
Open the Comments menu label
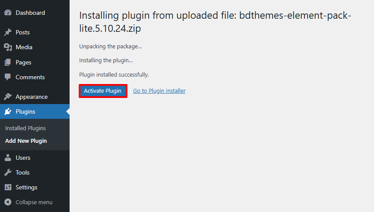(30, 77)
